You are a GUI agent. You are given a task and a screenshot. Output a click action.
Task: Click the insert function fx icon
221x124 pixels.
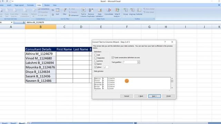24,22
